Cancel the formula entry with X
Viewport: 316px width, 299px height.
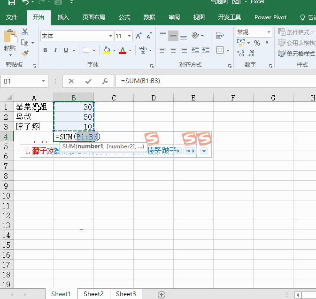(71, 81)
